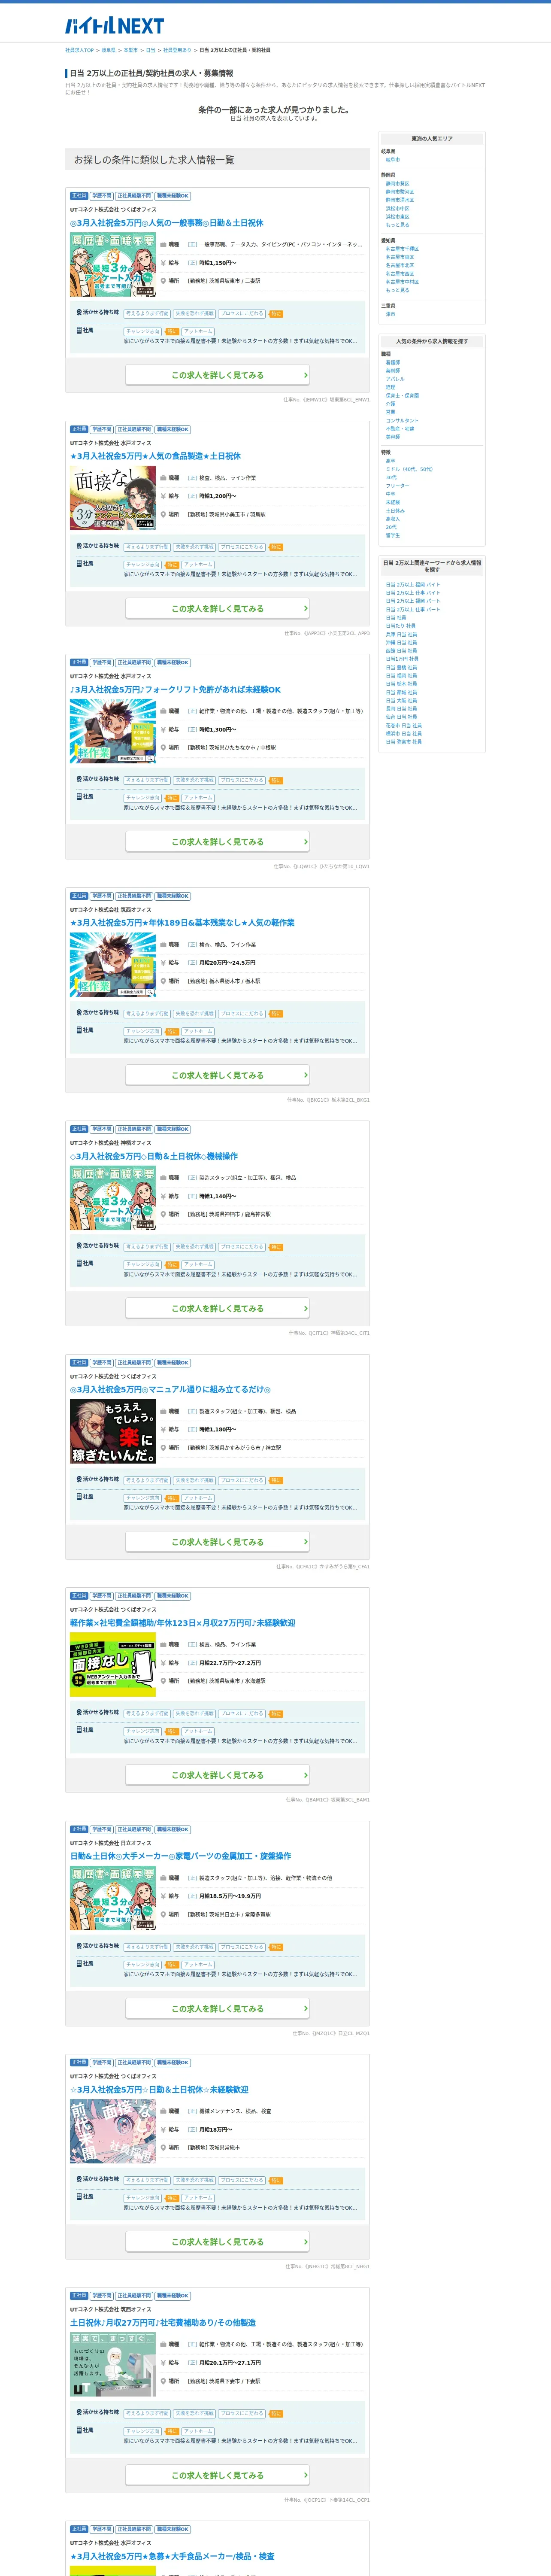Open 日当たり 社員 keyword link
Screen dimensions: 551x2576
click(x=400, y=626)
